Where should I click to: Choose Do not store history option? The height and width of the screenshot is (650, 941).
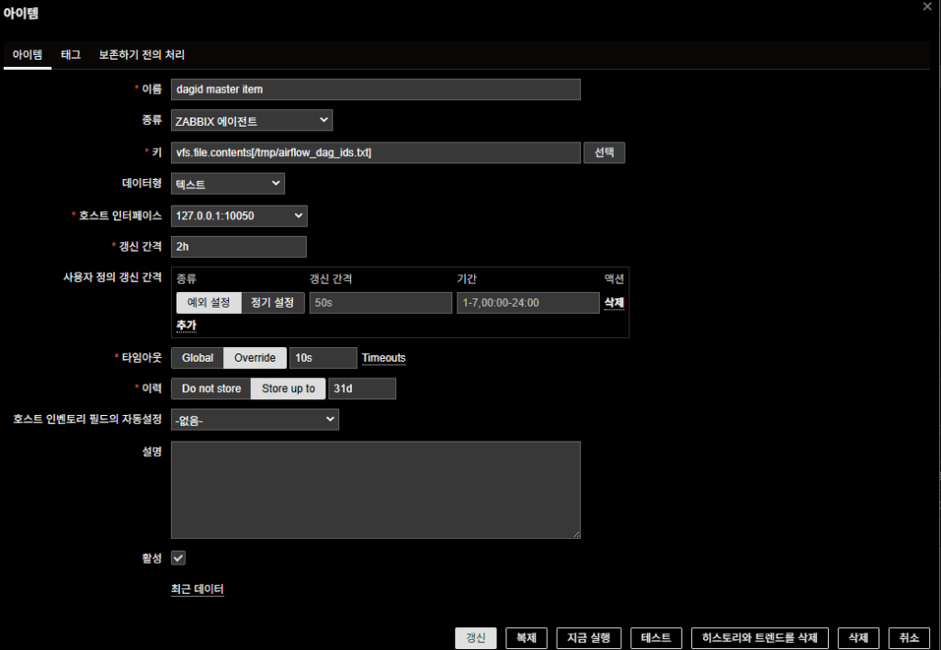pos(211,389)
